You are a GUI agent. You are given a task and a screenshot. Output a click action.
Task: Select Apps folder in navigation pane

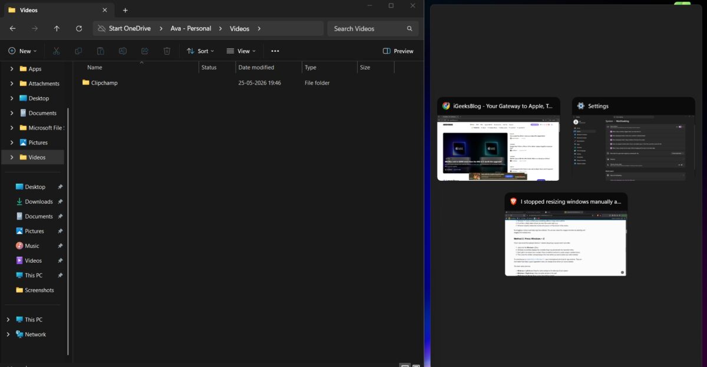tap(35, 69)
